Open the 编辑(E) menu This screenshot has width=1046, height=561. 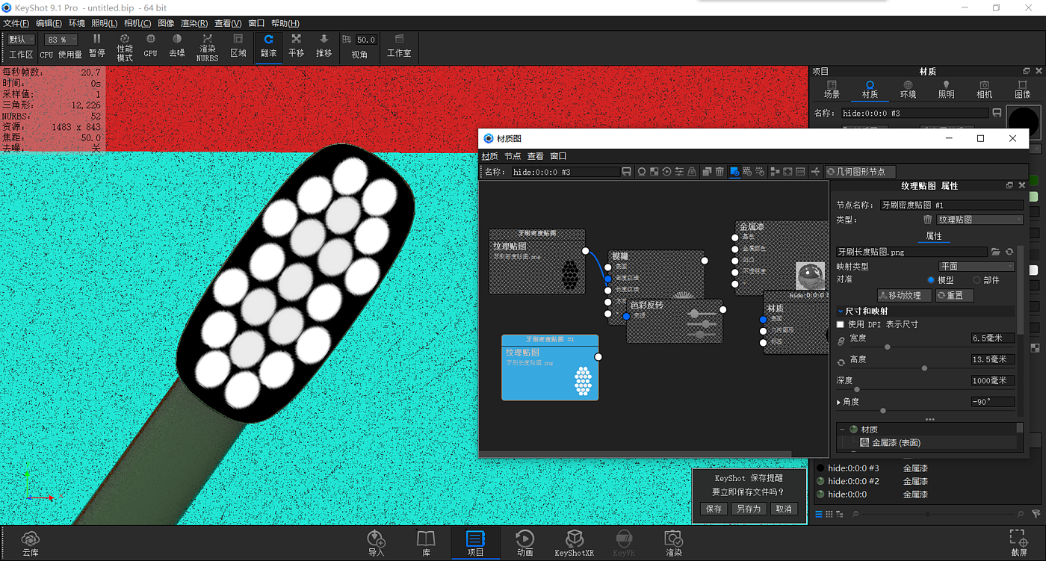49,23
